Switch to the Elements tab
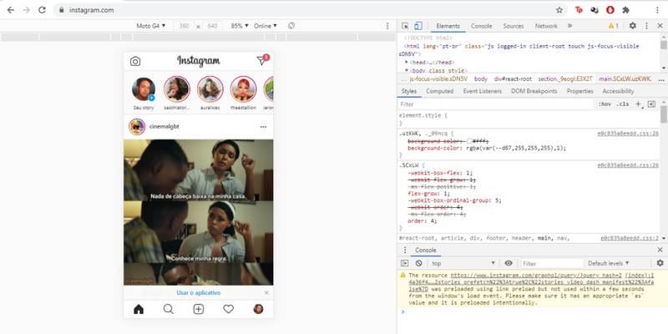This screenshot has height=334, width=668. [x=448, y=26]
